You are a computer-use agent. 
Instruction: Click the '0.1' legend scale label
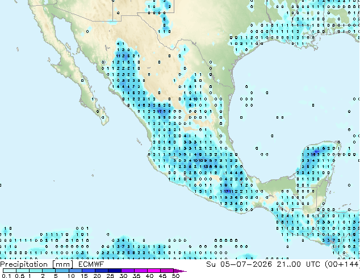click(6, 276)
